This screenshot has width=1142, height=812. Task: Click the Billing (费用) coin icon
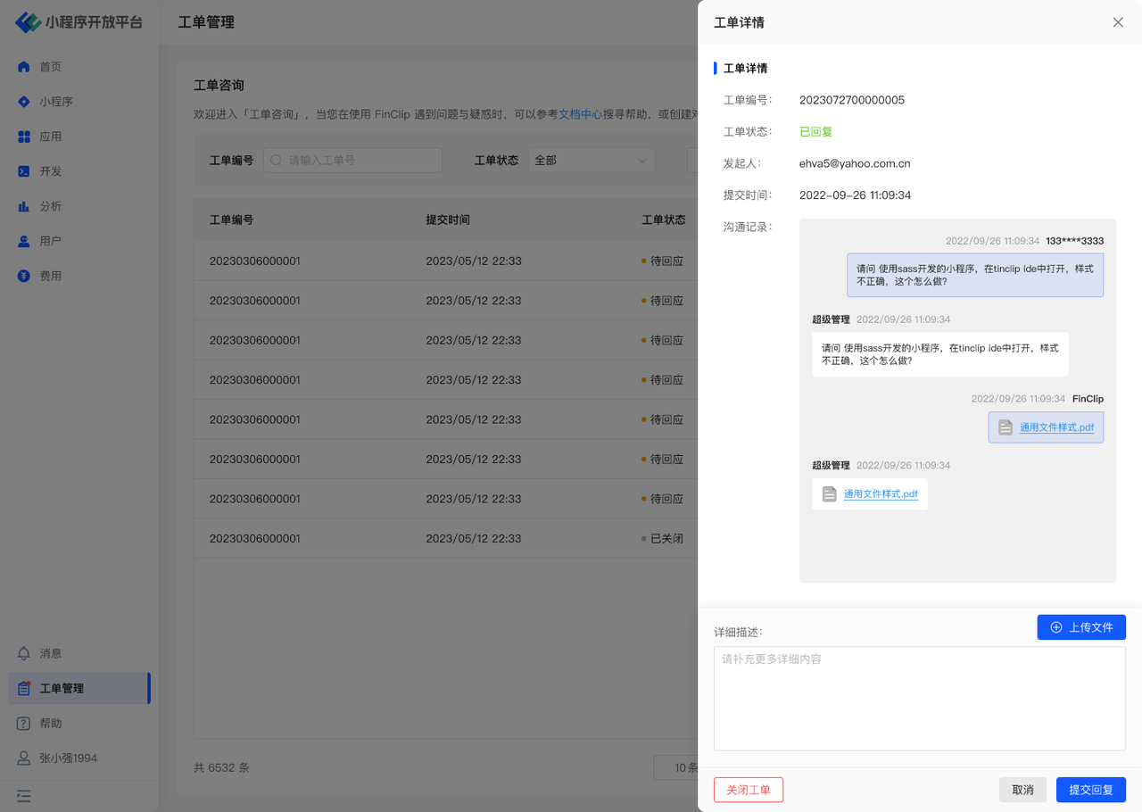coord(24,276)
